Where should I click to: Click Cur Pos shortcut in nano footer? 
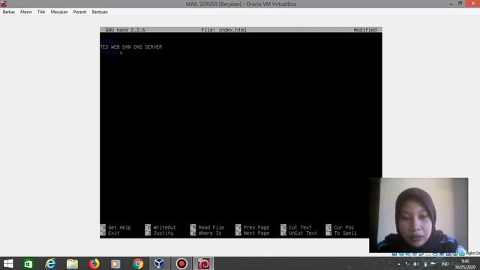point(340,227)
